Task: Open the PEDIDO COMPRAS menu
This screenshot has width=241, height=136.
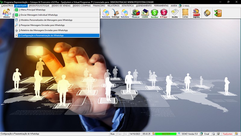Action: click(x=82, y=6)
